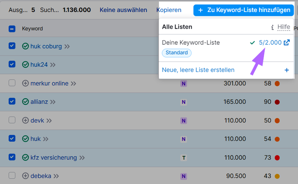Open the 5/2.000 list count link
298x184 pixels.
[x=270, y=43]
